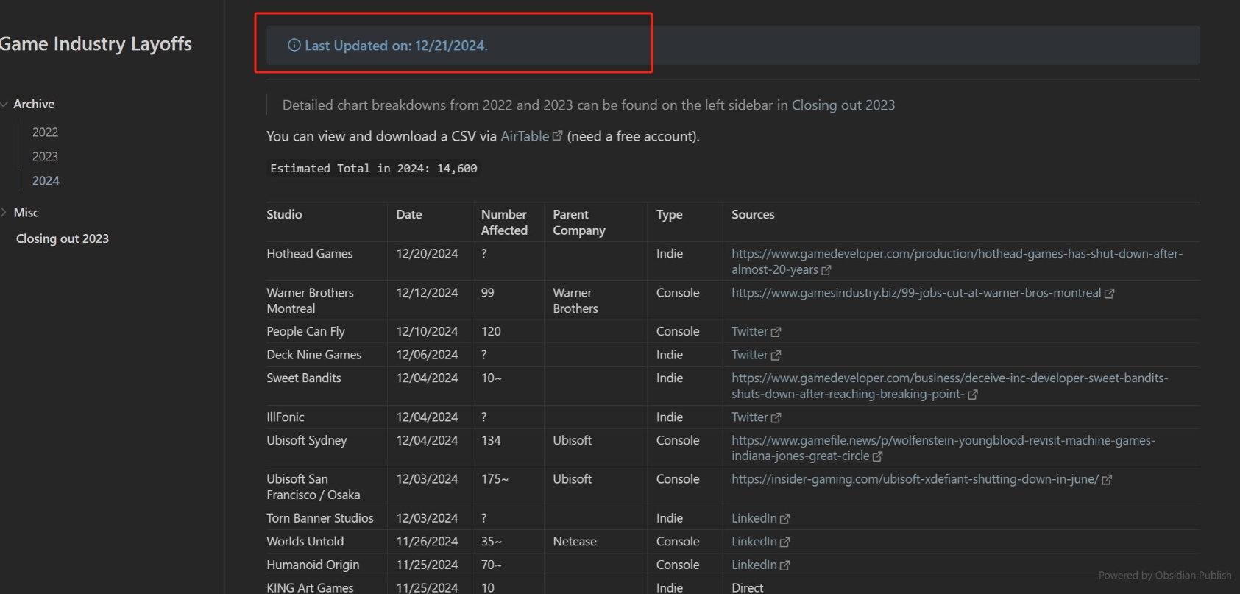Click the info icon beside Last Updated
The width and height of the screenshot is (1240, 594).
click(x=294, y=45)
